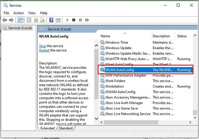Click the Back arrow toolbar icon
Screen dimensions: 199x139
5,20
